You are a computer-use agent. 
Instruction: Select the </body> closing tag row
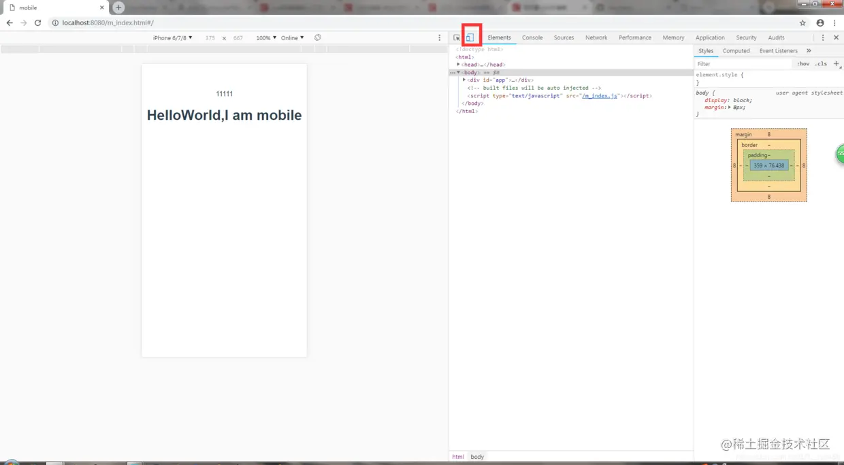coord(472,103)
